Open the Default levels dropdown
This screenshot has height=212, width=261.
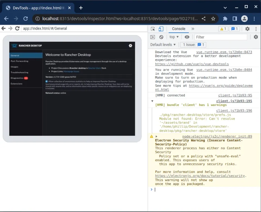point(163,45)
